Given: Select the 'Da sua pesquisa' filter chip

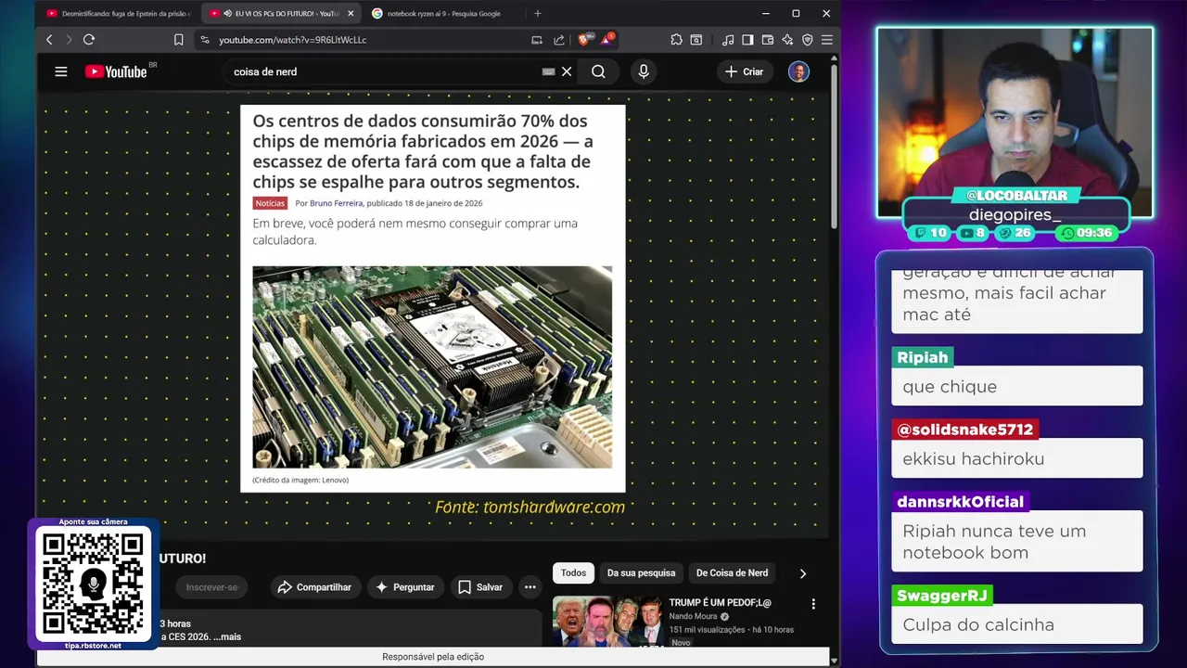Looking at the screenshot, I should [642, 572].
